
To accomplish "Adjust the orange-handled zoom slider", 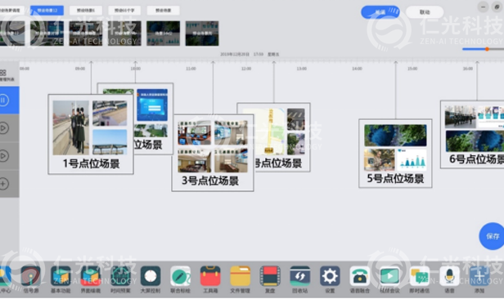I will click(487, 49).
